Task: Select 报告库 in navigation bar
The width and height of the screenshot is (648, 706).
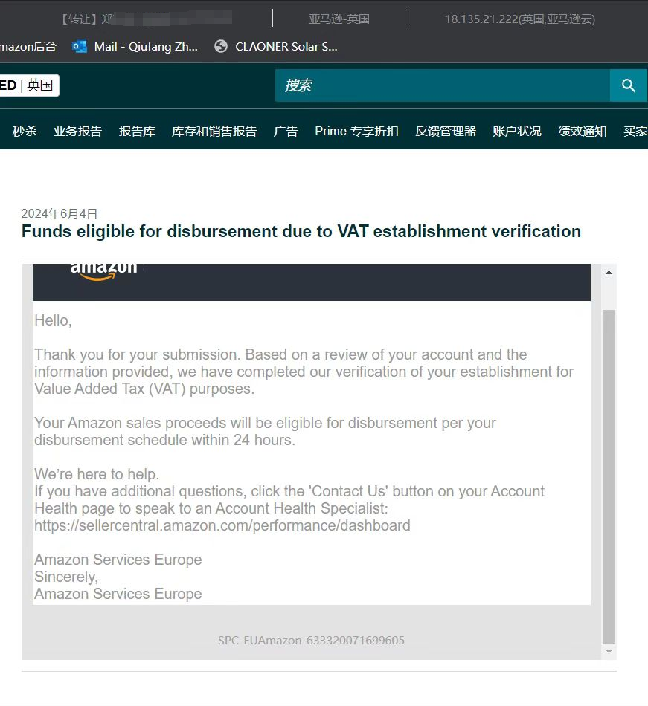Action: click(137, 131)
